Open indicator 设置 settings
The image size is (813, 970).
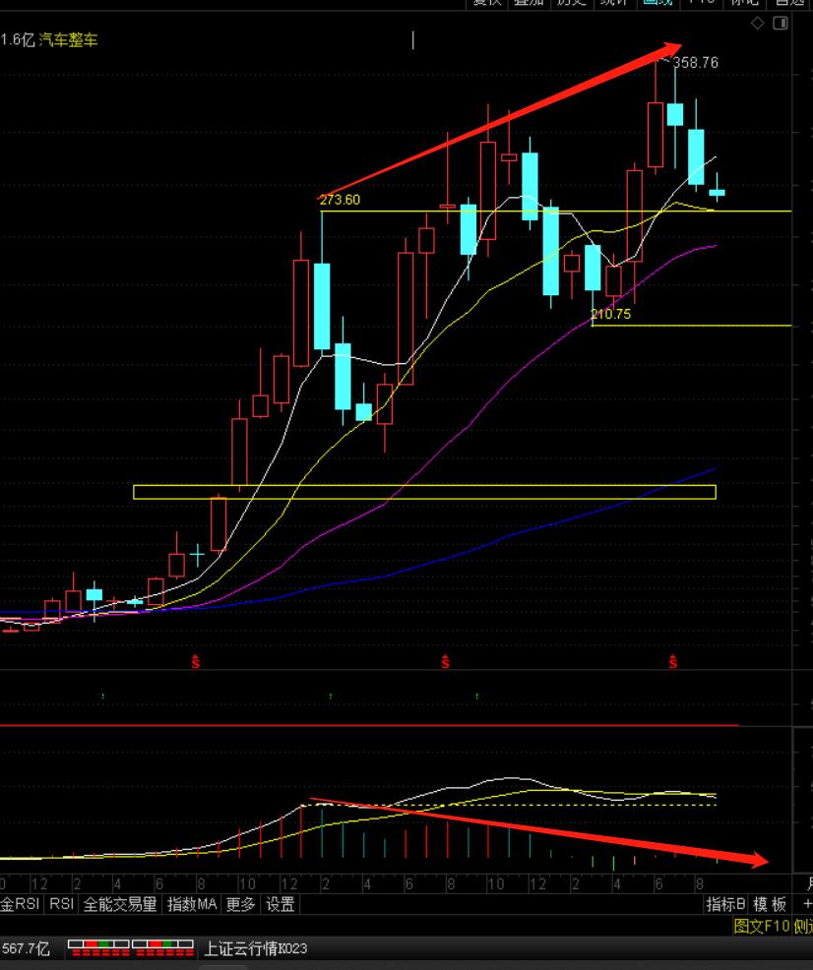coord(281,904)
